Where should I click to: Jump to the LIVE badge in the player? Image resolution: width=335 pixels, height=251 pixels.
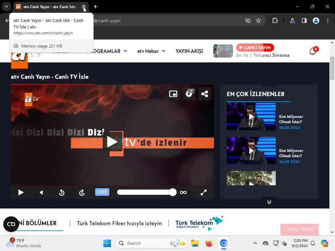click(x=102, y=192)
